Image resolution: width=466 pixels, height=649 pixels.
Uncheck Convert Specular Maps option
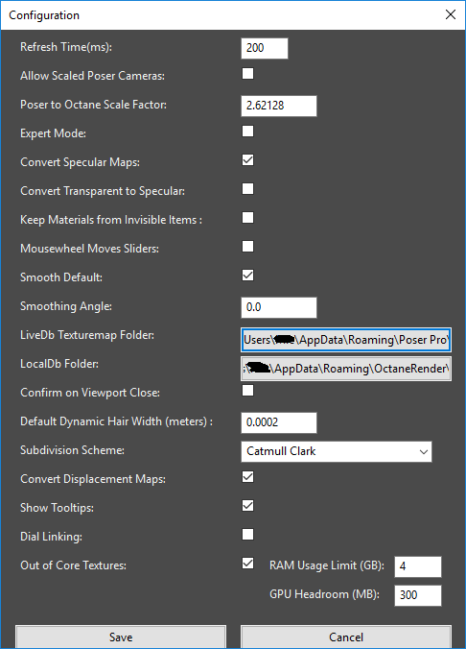[247, 160]
